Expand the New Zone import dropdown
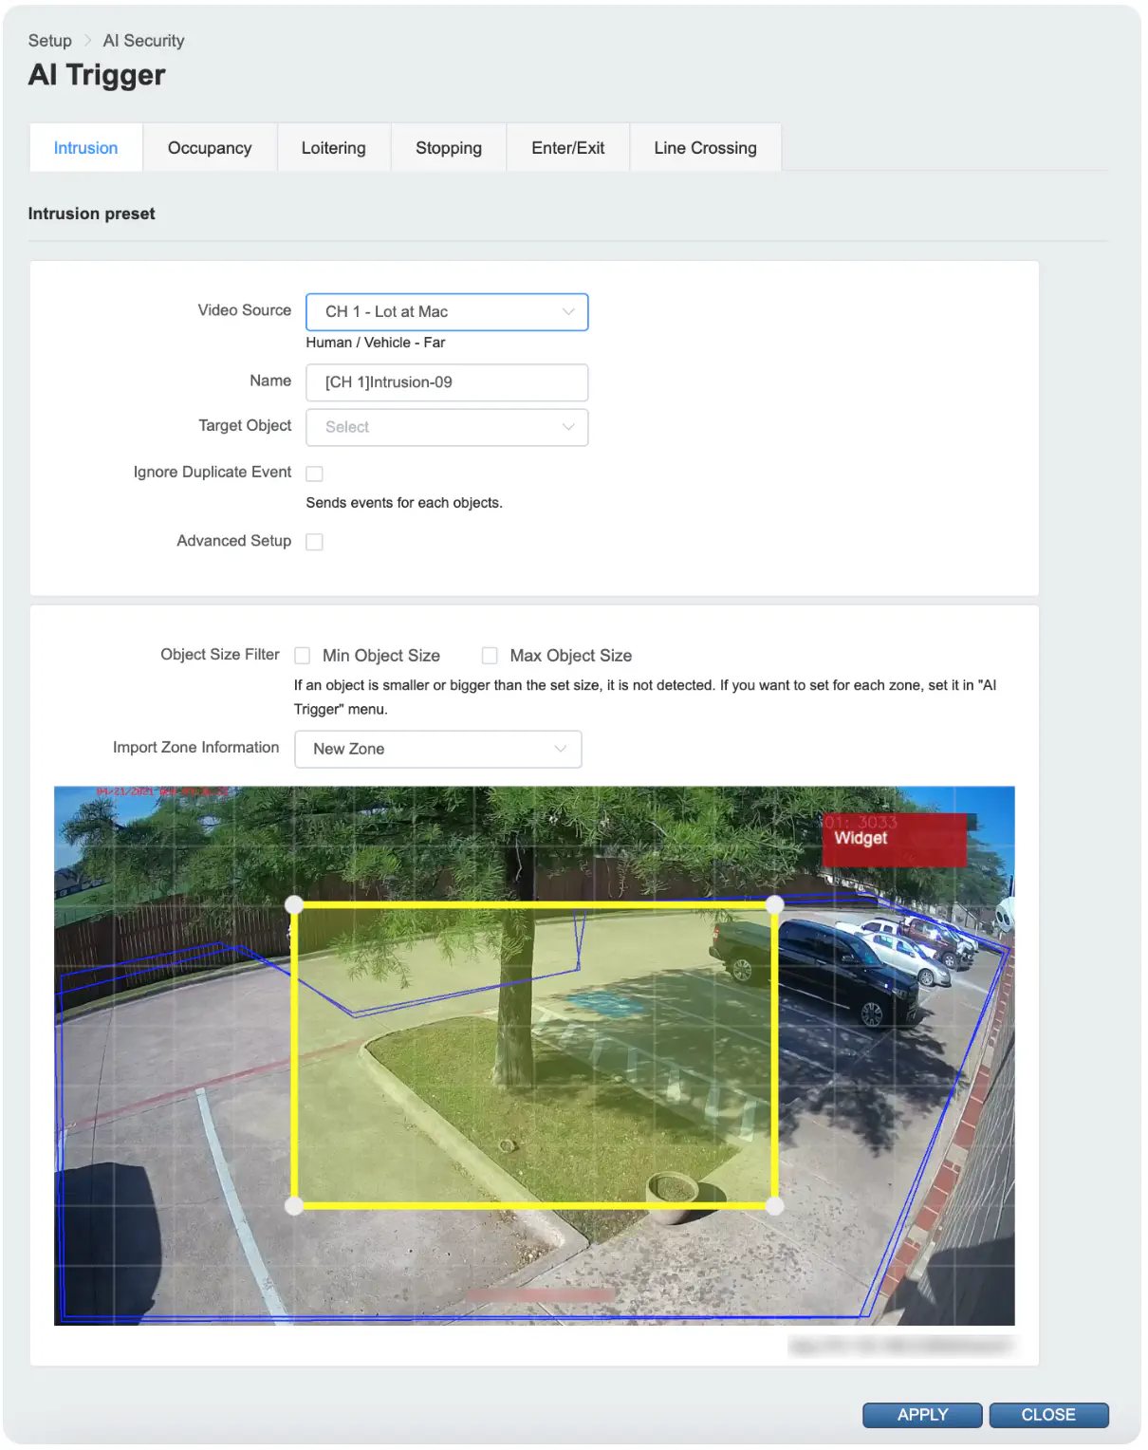Screen dimensions: 1148x1450 tap(438, 749)
